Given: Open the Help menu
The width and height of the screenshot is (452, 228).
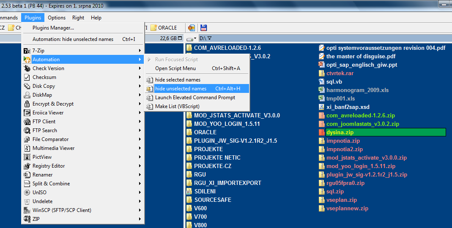Looking at the screenshot, I should (96, 18).
